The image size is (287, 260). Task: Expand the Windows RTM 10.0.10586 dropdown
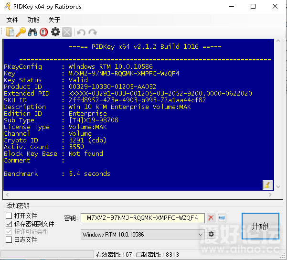pos(201,234)
